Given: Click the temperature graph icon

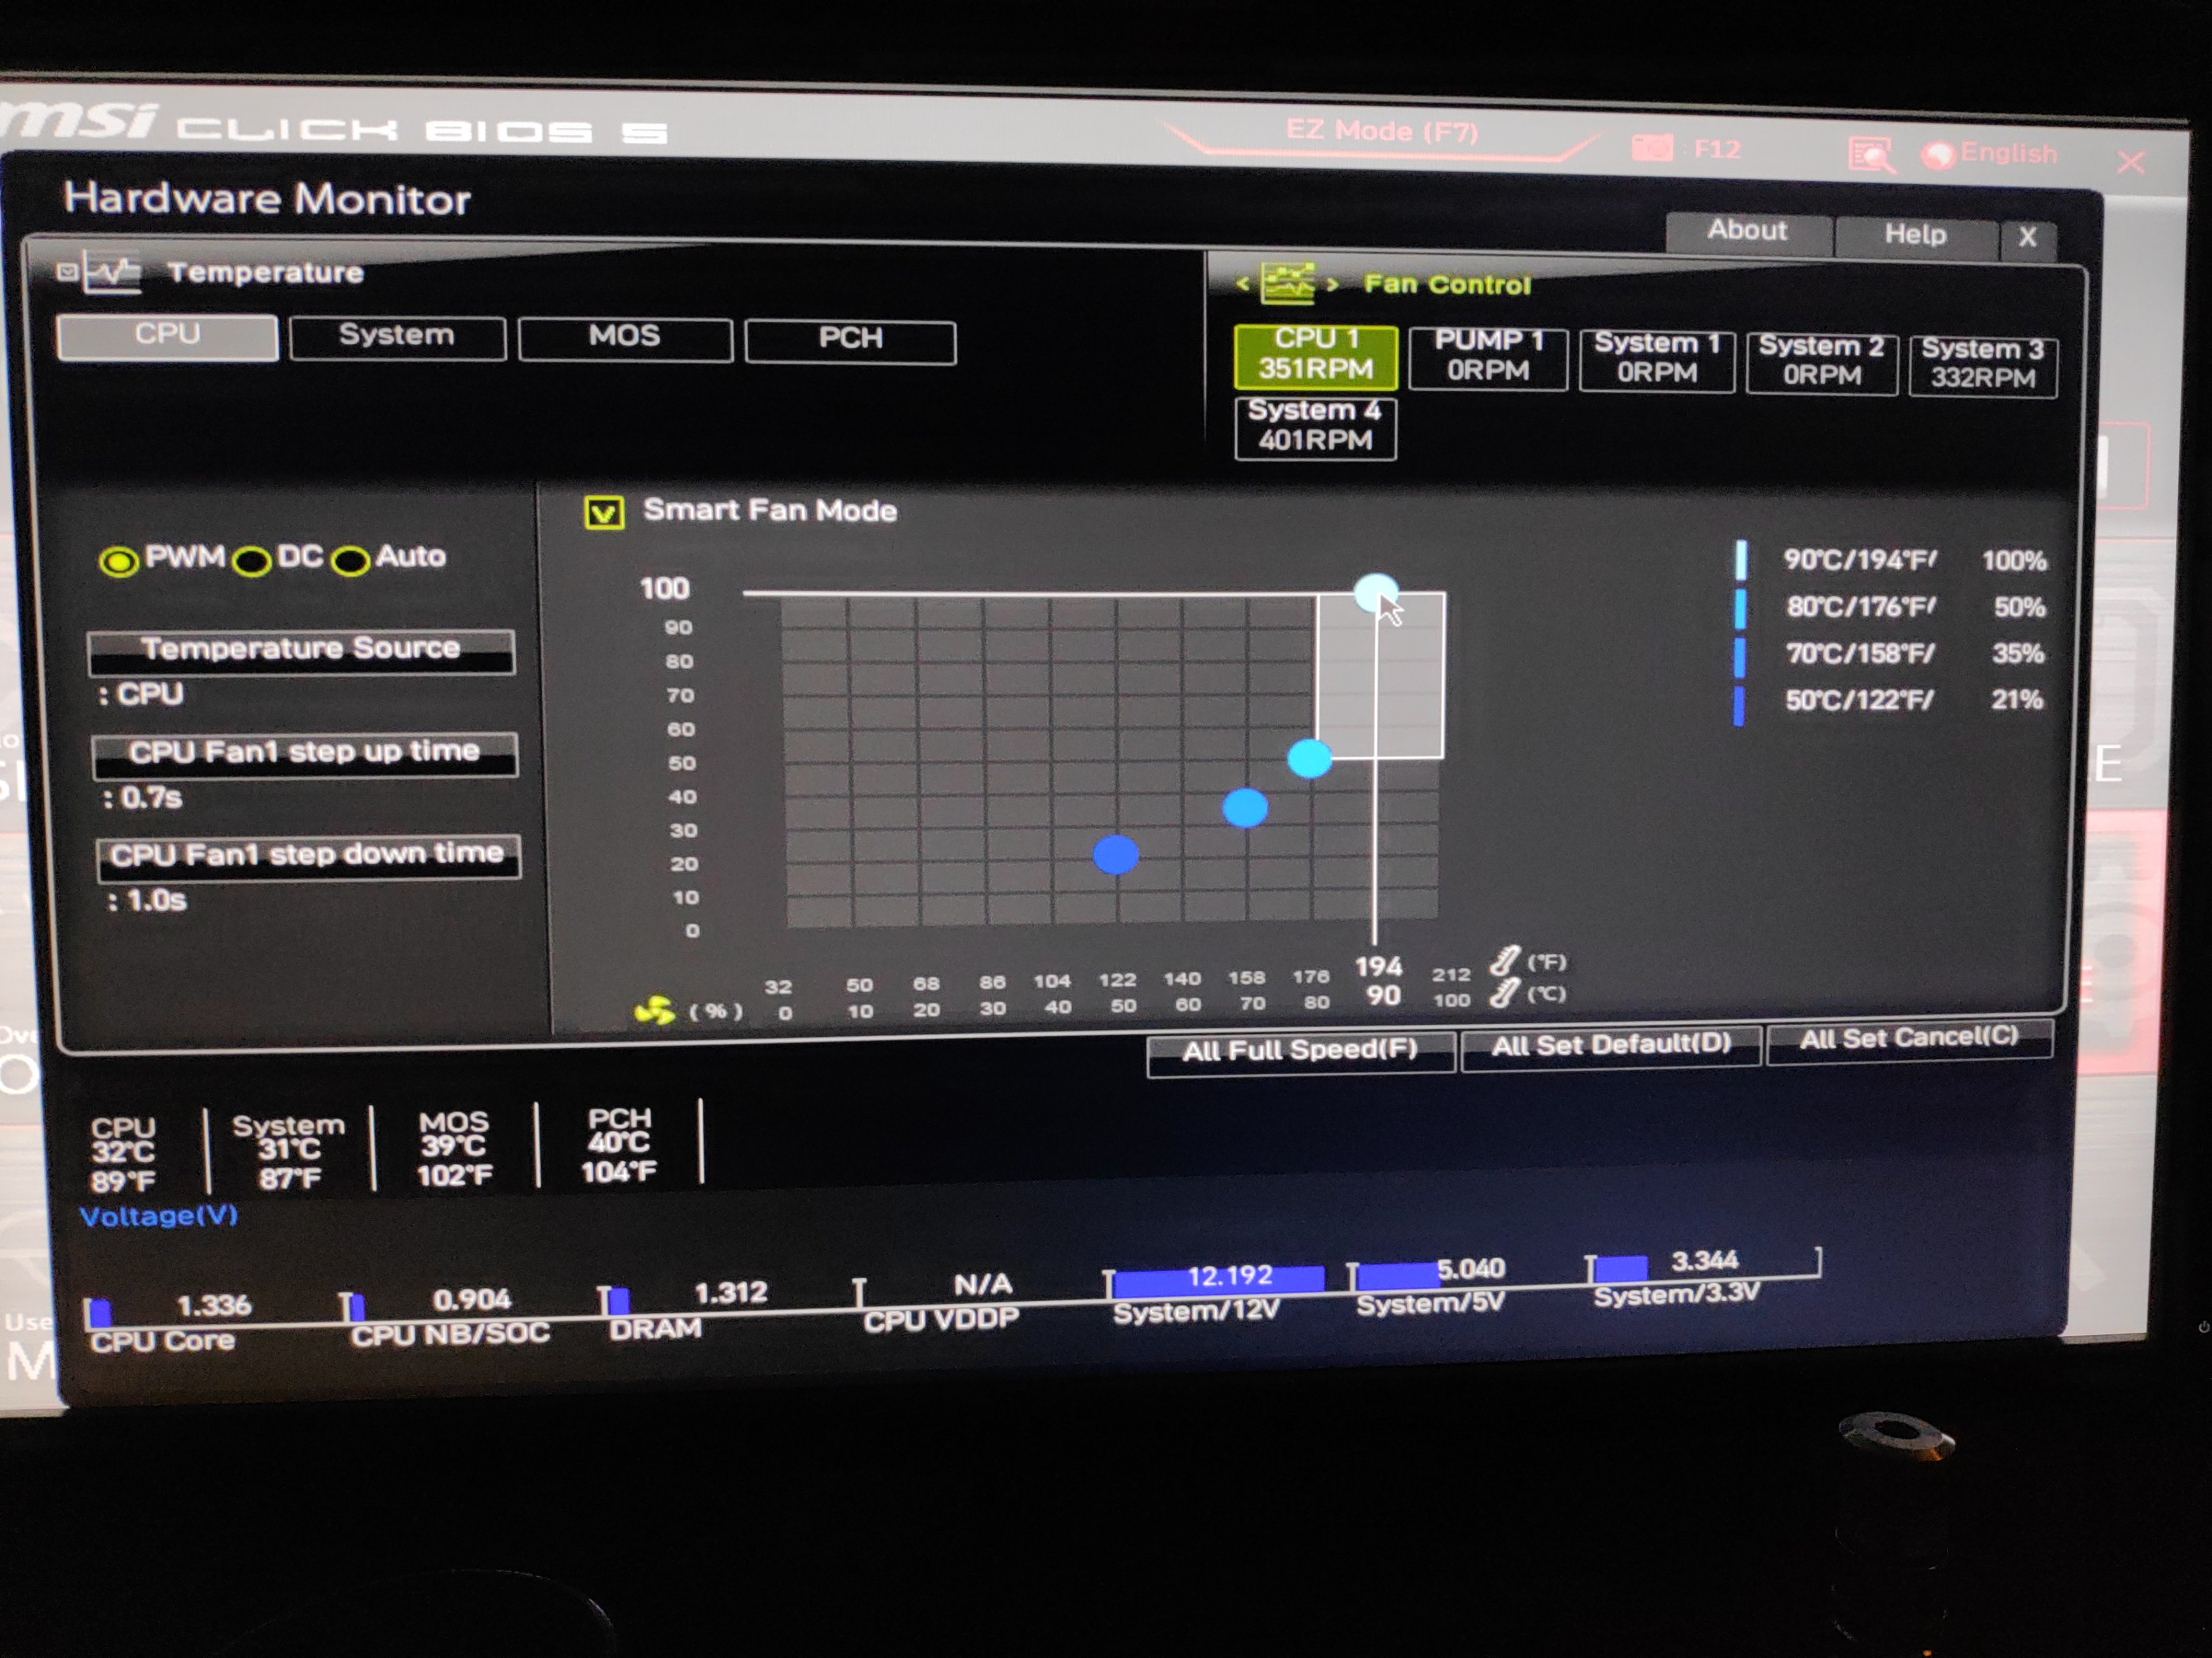Looking at the screenshot, I should tap(111, 272).
